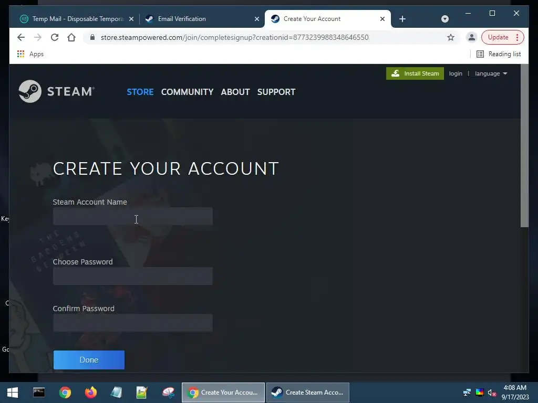The width and height of the screenshot is (538, 403).
Task: Click the page vertical scrollbar
Action: tap(524, 146)
